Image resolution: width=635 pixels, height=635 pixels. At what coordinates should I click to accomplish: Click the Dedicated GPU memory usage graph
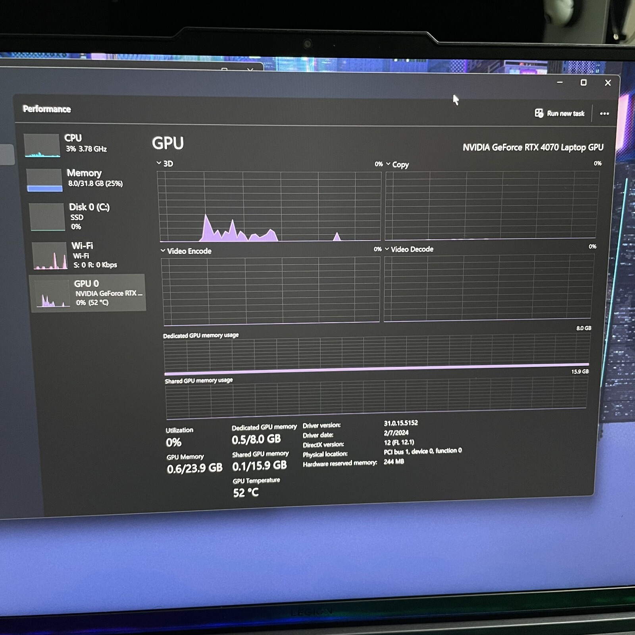pyautogui.click(x=377, y=354)
